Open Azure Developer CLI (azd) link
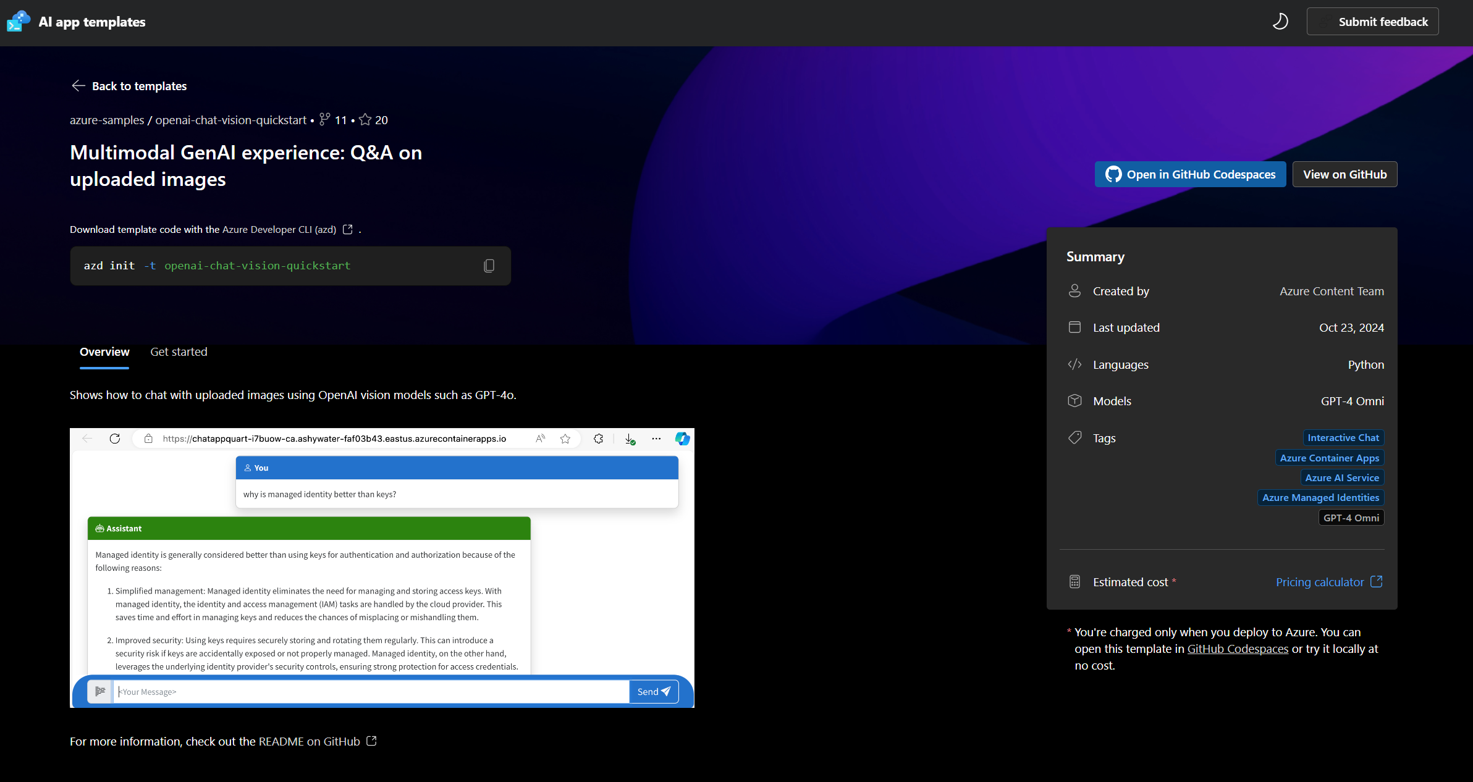 279,229
